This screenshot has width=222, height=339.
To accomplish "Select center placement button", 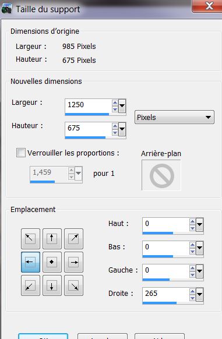I will (52, 262).
